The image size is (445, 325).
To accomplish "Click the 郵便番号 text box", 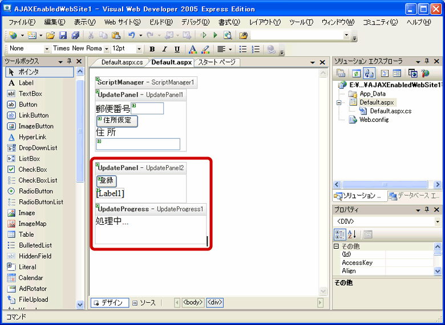I will [147, 108].
